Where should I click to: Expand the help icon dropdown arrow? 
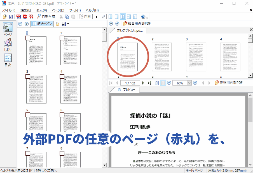(147, 17)
